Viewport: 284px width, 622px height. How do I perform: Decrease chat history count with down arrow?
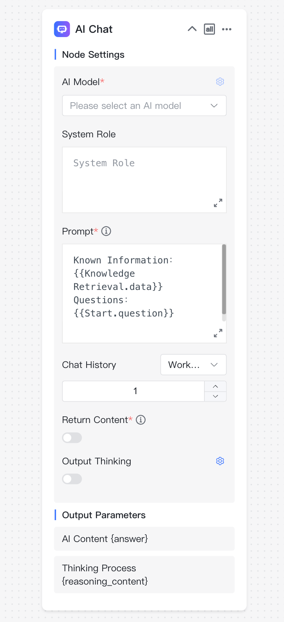click(215, 396)
